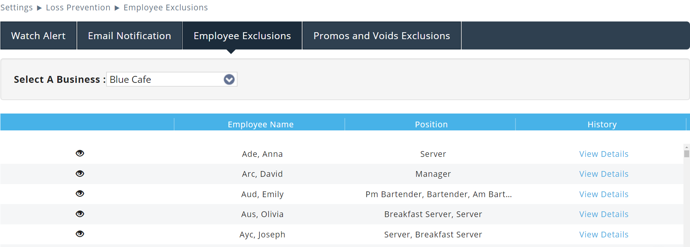Select the Employee Exclusions tab
This screenshot has height=247, width=690.
point(242,36)
